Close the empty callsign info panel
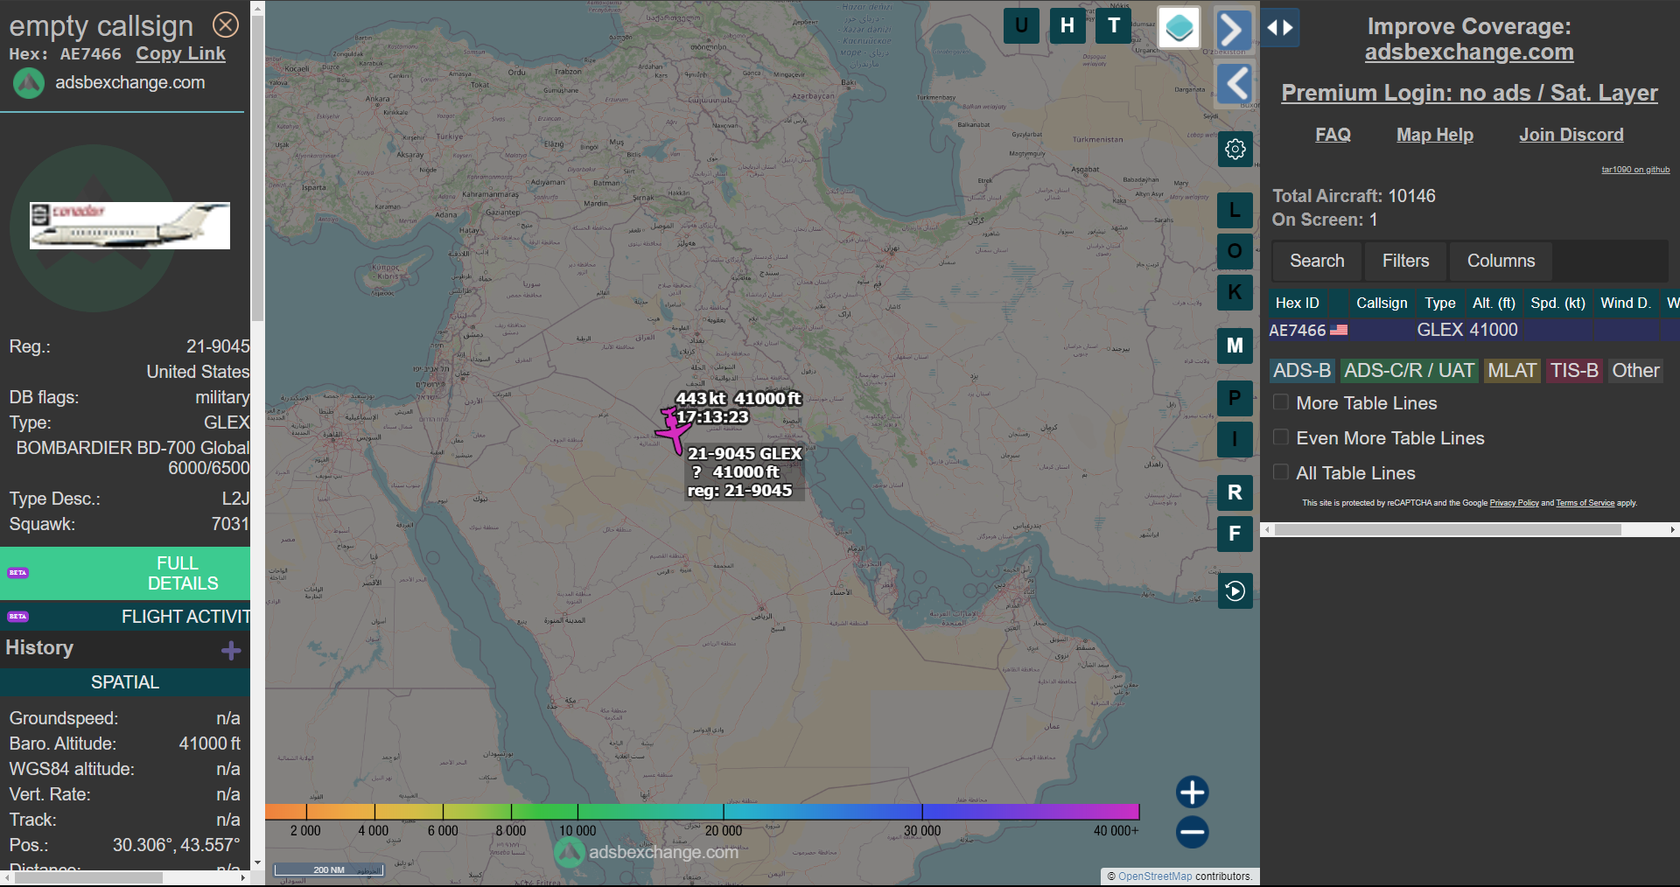 pyautogui.click(x=226, y=24)
